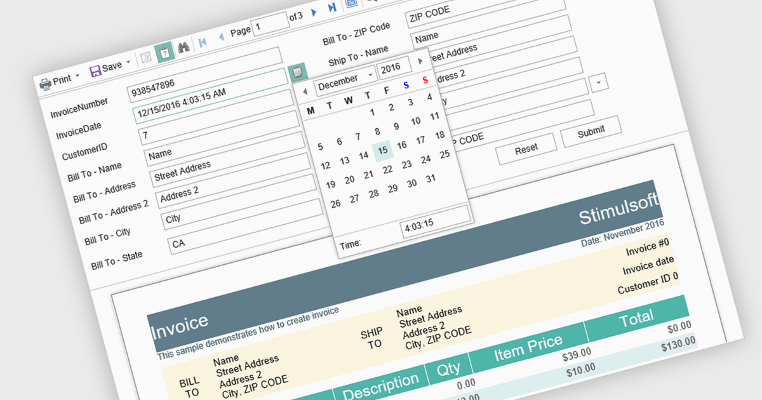Click the calendar picker icon beside InvoiceDate
The width and height of the screenshot is (762, 400).
(297, 72)
